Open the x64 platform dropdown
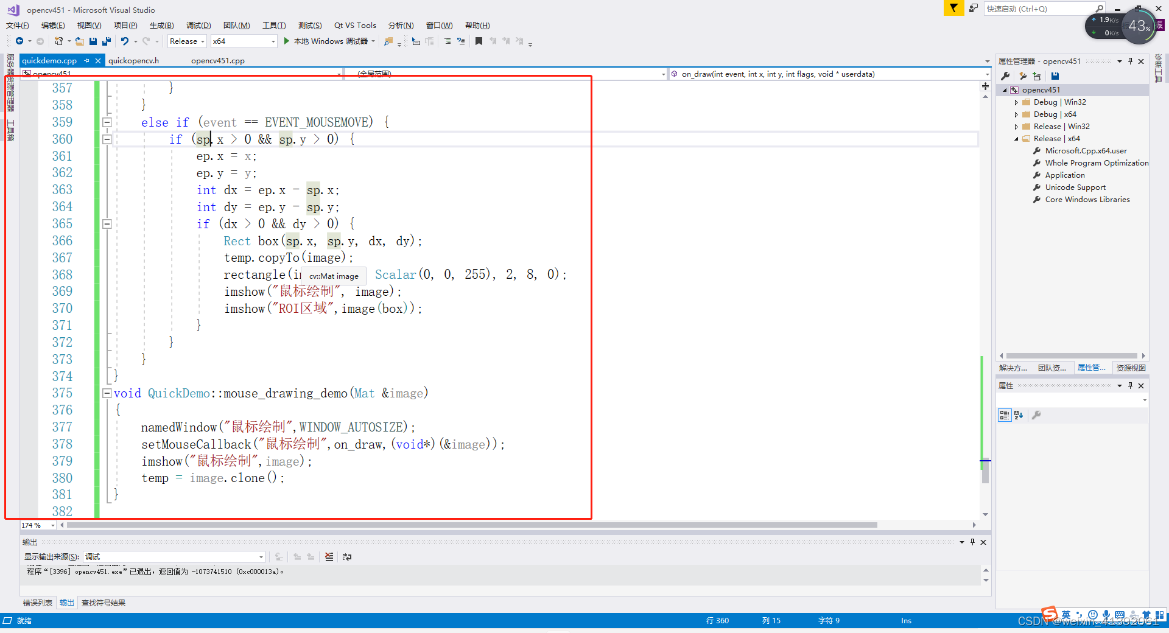Screen dimensions: 1169x633 click(244, 41)
